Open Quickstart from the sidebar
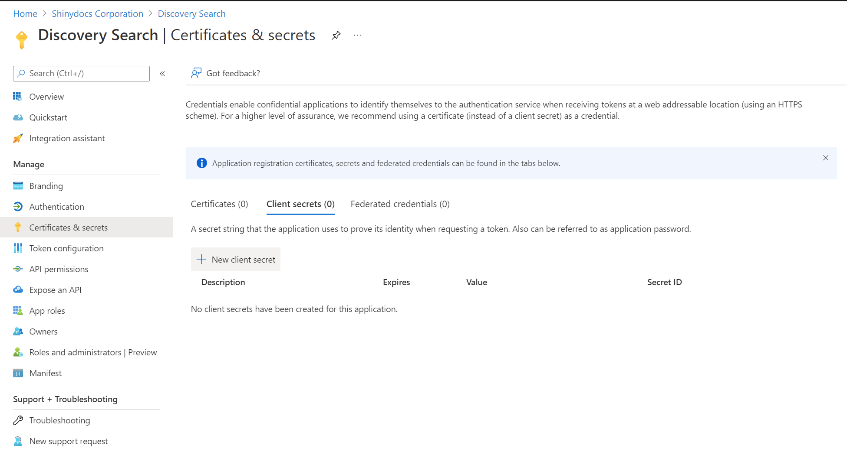 48,117
